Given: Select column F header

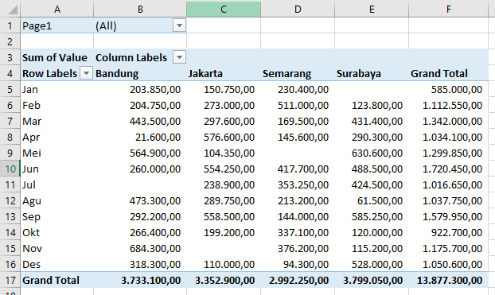Looking at the screenshot, I should [x=449, y=10].
